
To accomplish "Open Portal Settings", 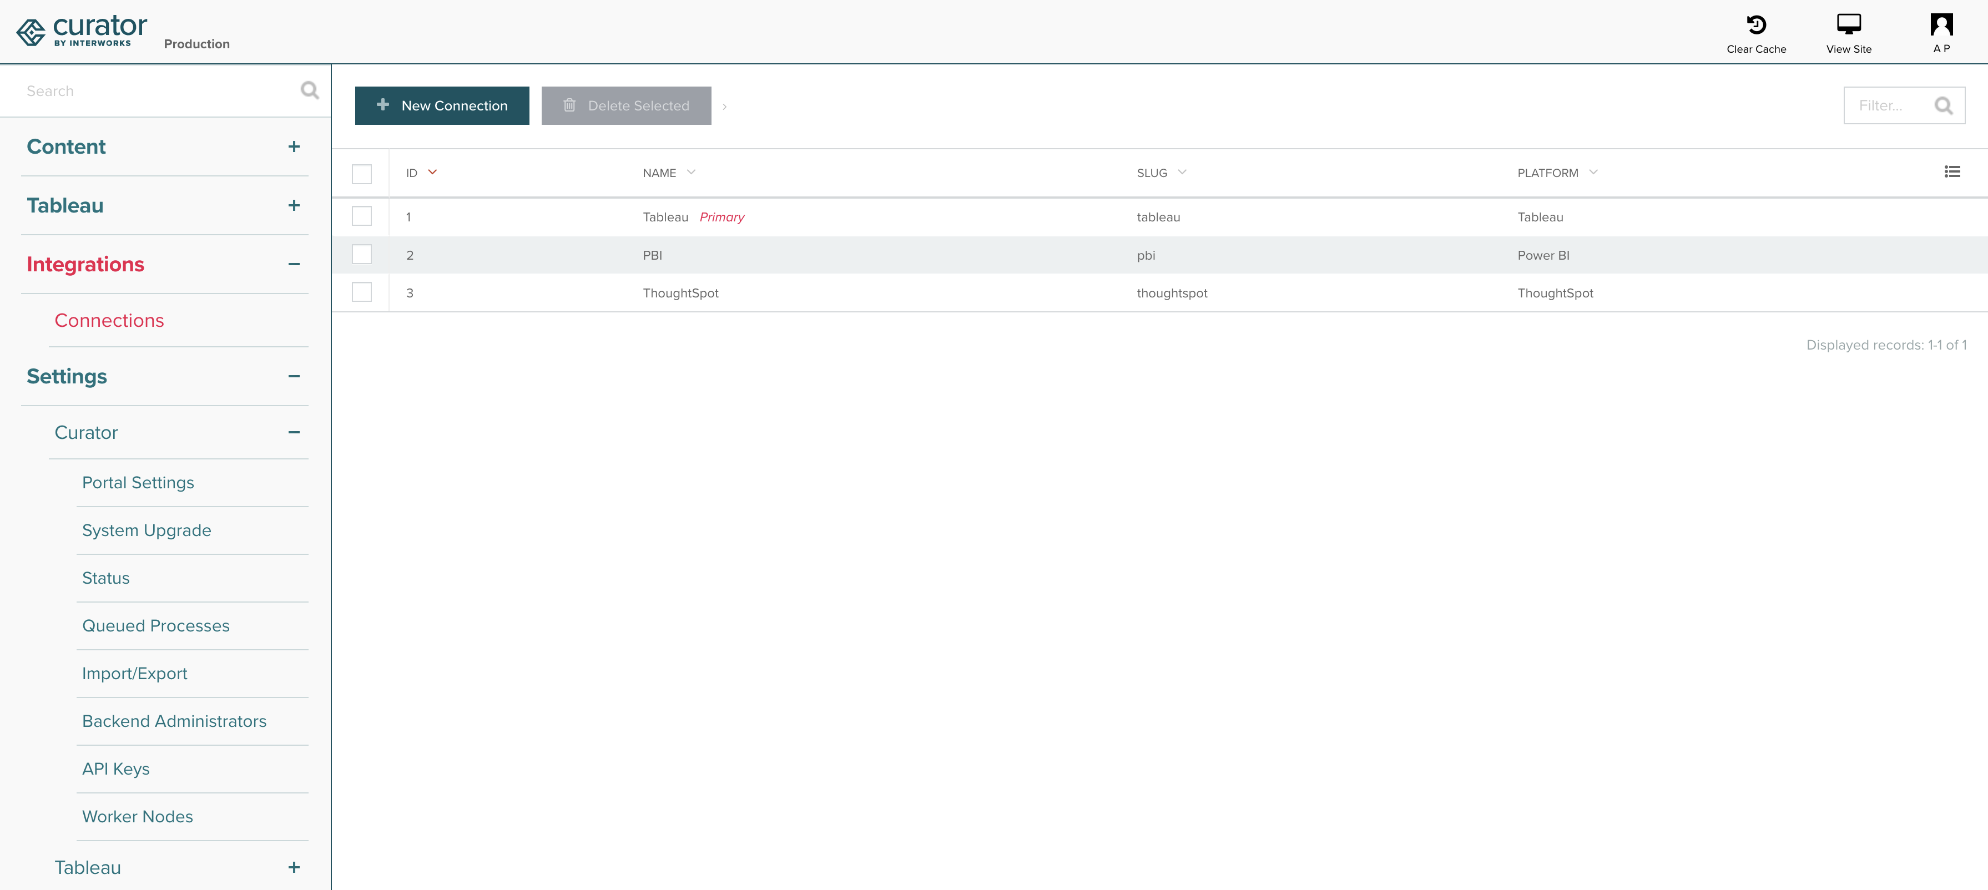I will pyautogui.click(x=138, y=483).
